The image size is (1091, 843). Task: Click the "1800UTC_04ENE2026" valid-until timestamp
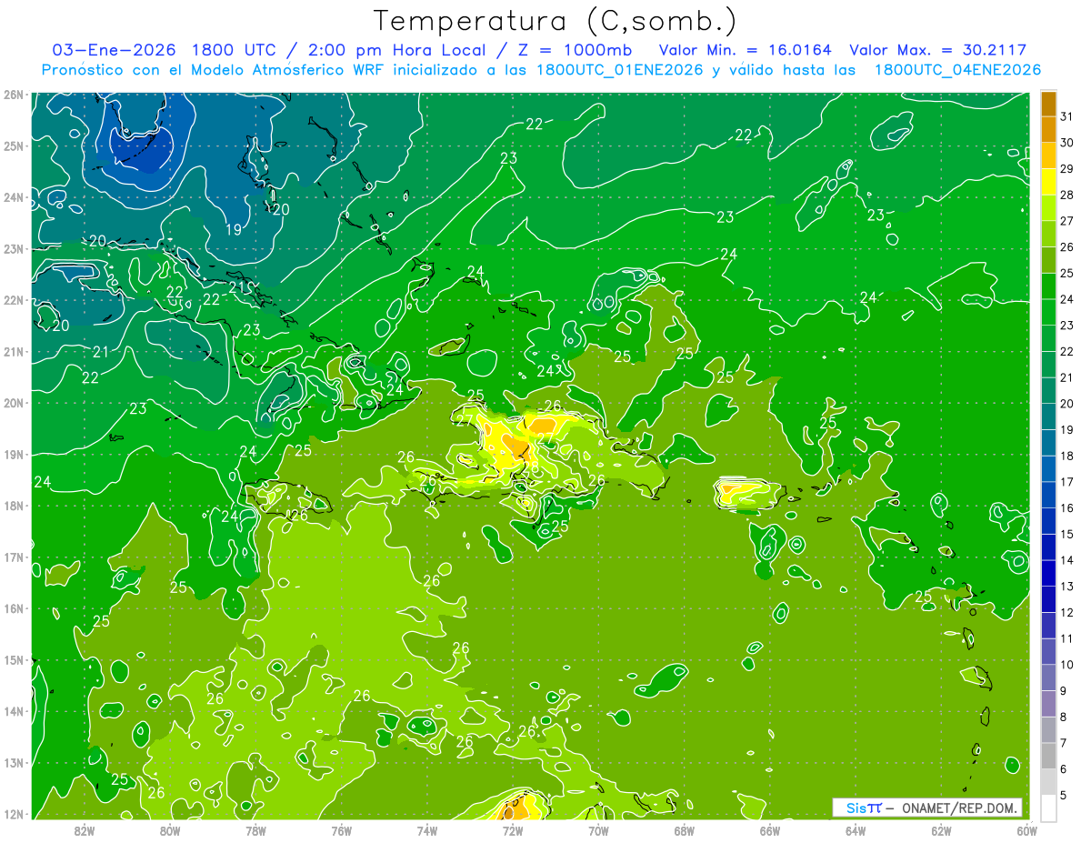[x=957, y=70]
